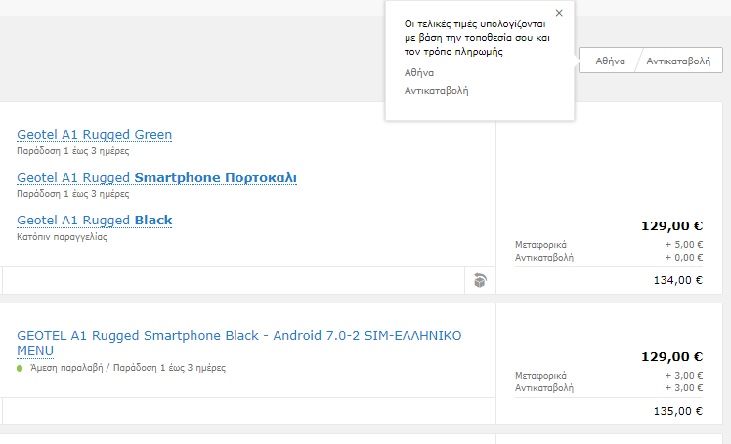Open the Geotel A1 Rugged Green product
This screenshot has width=731, height=444.
(x=95, y=135)
